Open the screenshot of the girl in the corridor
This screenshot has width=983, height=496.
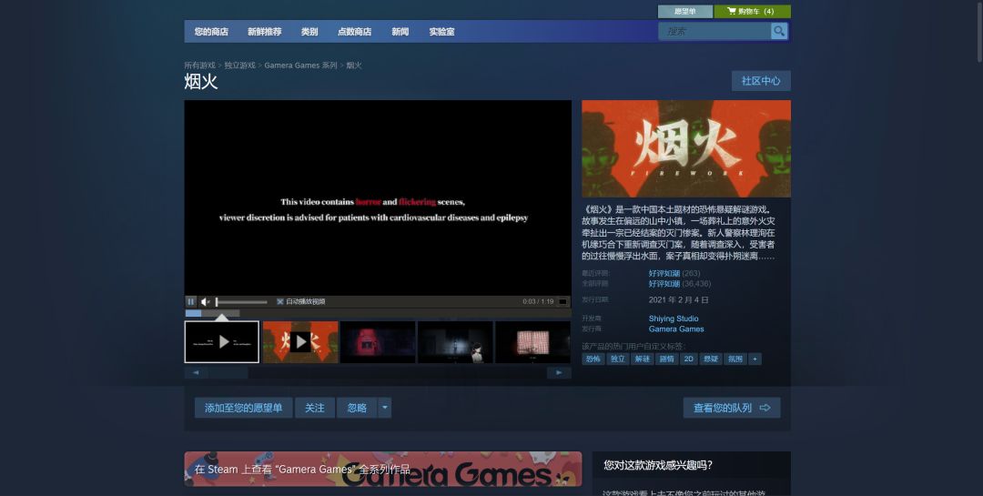tap(455, 342)
